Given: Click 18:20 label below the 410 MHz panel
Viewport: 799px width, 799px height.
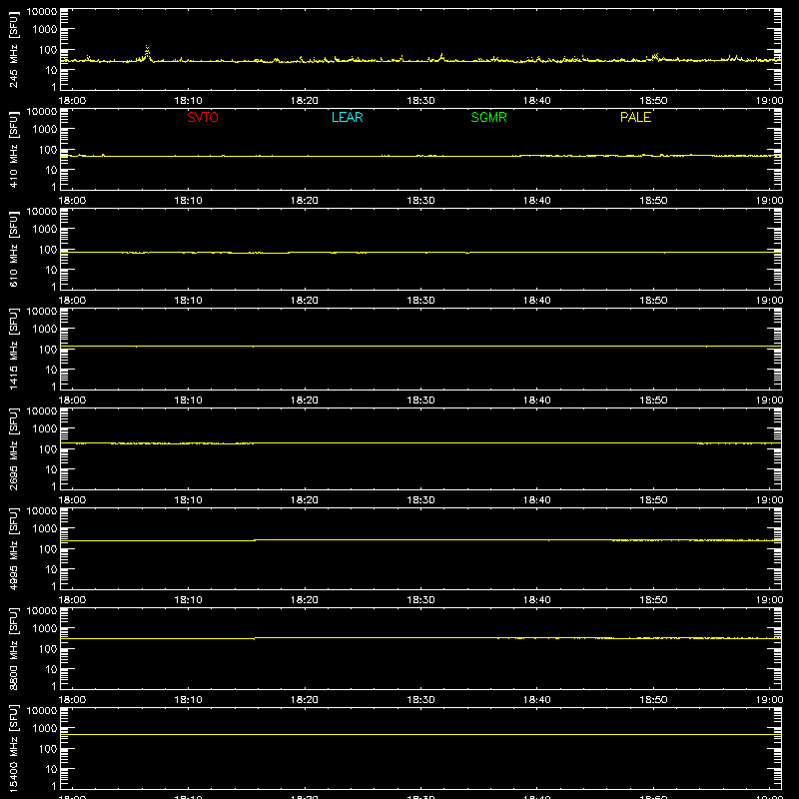Looking at the screenshot, I should (305, 201).
